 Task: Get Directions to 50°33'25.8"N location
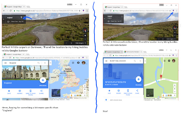138,79
